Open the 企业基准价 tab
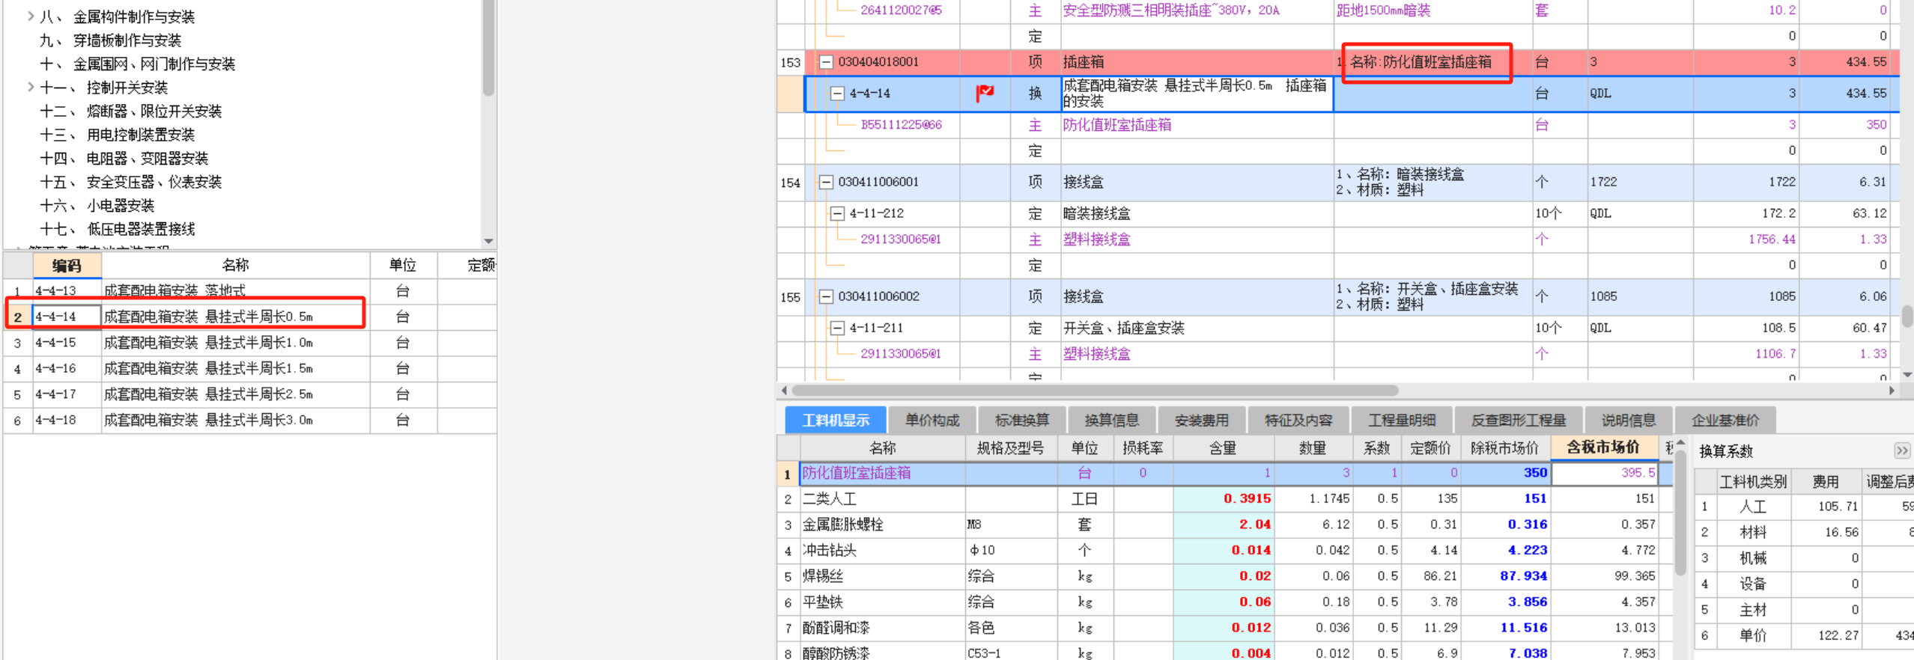The height and width of the screenshot is (660, 1914). pyautogui.click(x=1725, y=420)
